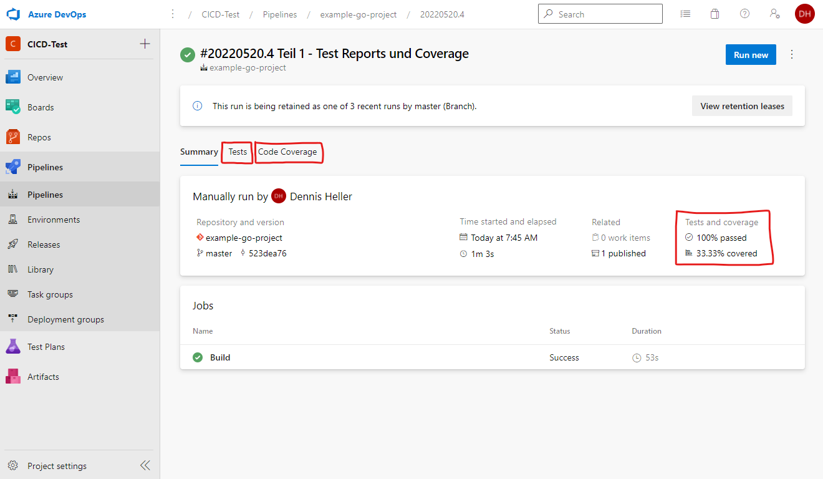The image size is (823, 479).
Task: Open the Marketplace bag icon
Action: click(x=715, y=13)
